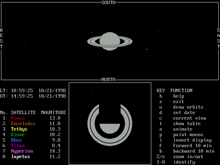Click the MAGNITUDE column header
Image resolution: width=220 pixels, height=165 pixels.
(54, 112)
